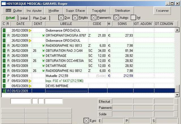Click green status icon on Mutuelle row
Viewport: 181px width, 124px height.
click(x=4, y=76)
